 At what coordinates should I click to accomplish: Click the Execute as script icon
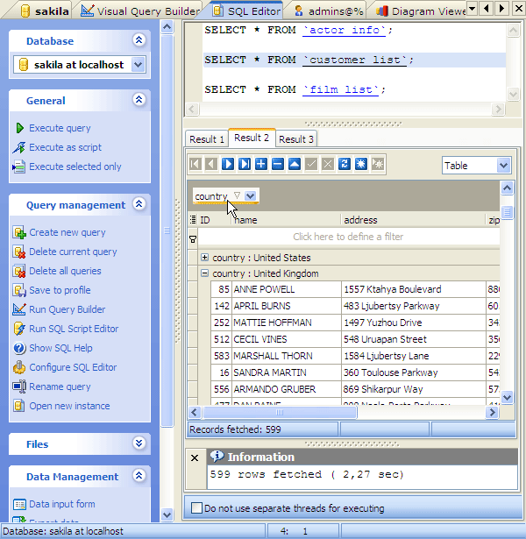tap(19, 147)
